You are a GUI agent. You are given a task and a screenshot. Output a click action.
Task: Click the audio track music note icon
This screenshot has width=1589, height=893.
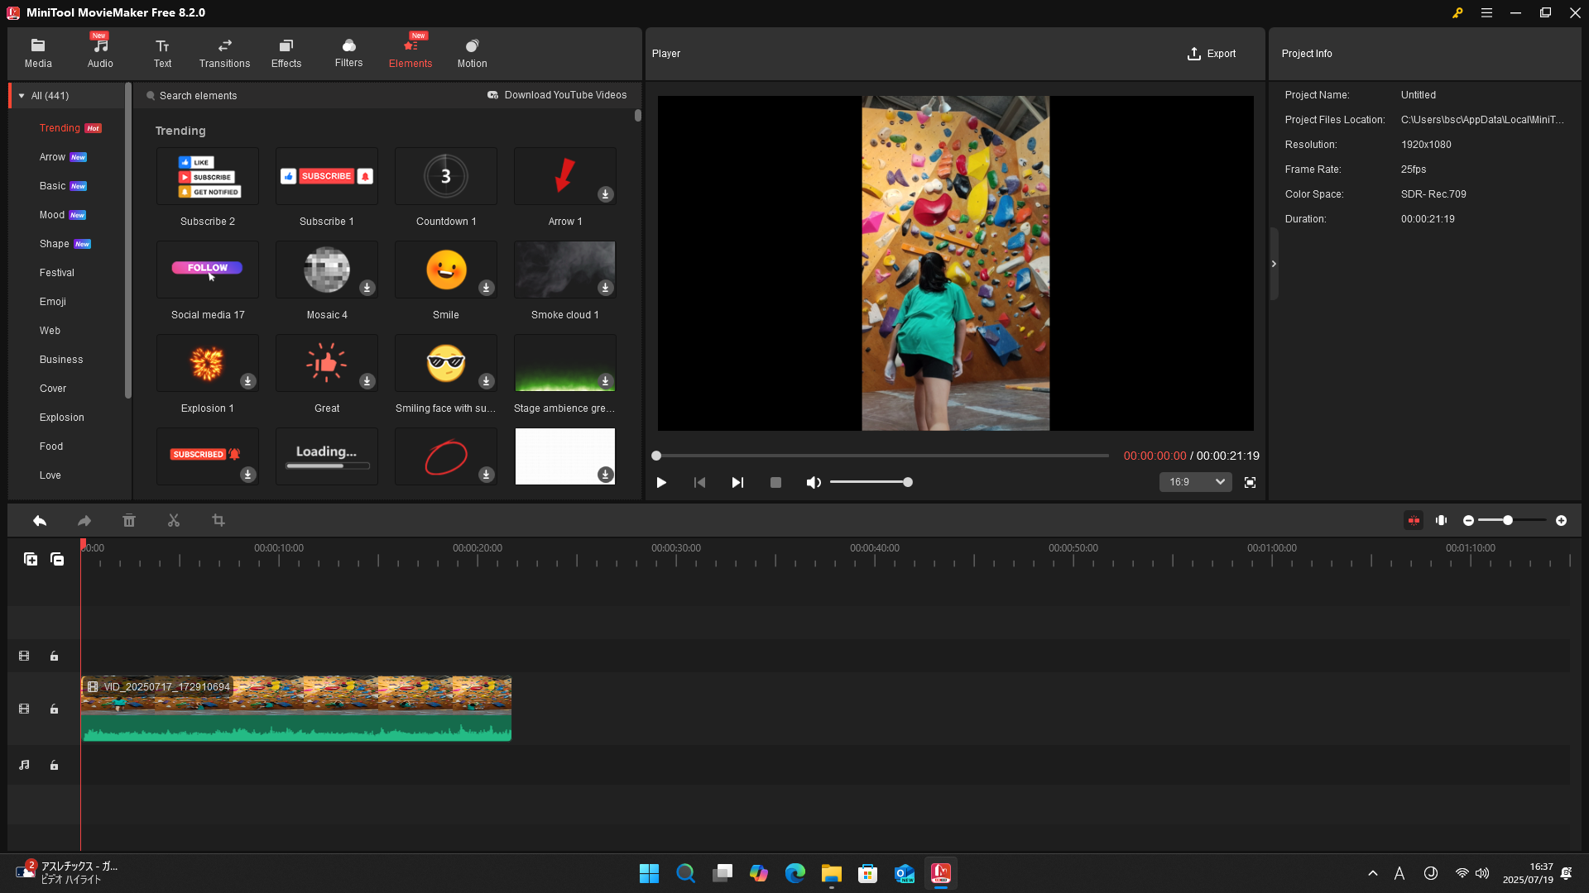coord(24,766)
